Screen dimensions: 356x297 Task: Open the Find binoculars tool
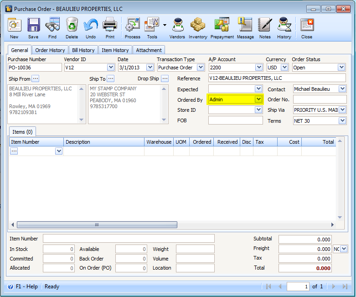[52, 25]
